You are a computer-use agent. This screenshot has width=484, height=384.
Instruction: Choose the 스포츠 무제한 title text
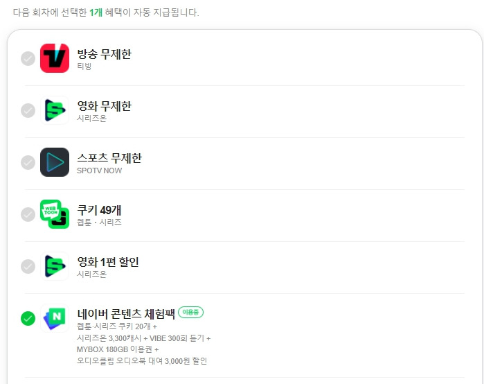click(x=109, y=158)
